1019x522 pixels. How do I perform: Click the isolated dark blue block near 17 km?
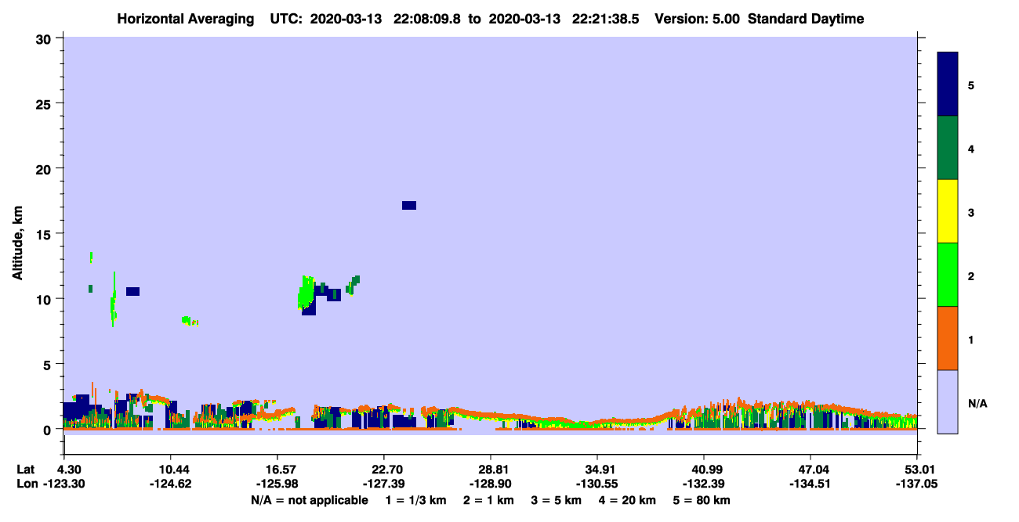click(x=409, y=205)
